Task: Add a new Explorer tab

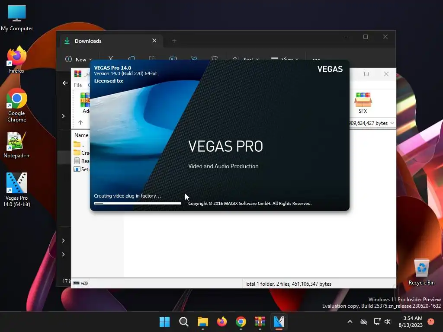Action: [x=174, y=41]
